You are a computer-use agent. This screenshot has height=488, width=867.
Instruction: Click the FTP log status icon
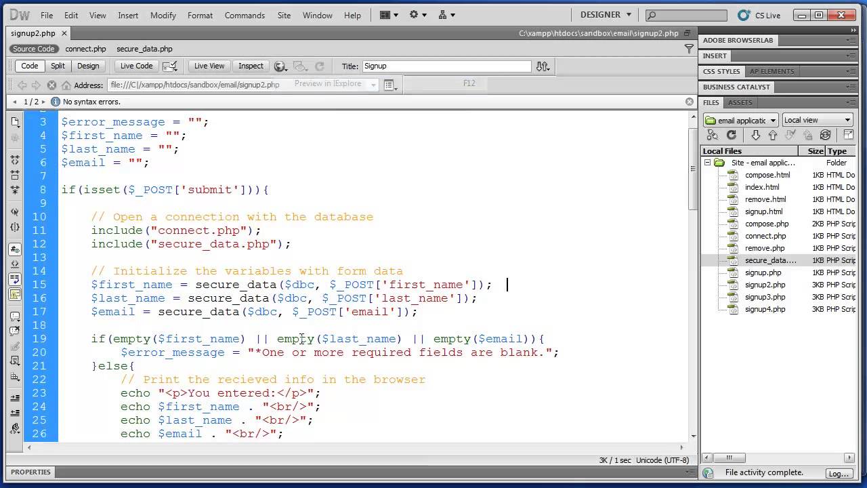pyautogui.click(x=708, y=473)
